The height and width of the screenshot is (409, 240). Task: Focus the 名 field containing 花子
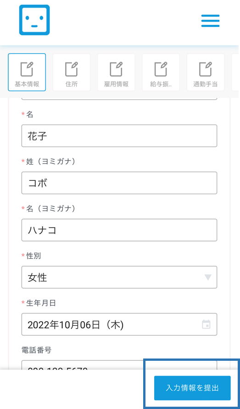pos(119,135)
